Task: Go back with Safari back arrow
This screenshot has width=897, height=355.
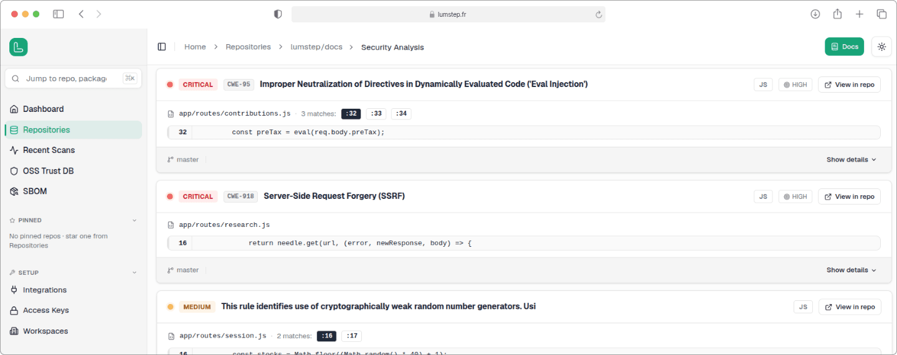Action: 81,14
